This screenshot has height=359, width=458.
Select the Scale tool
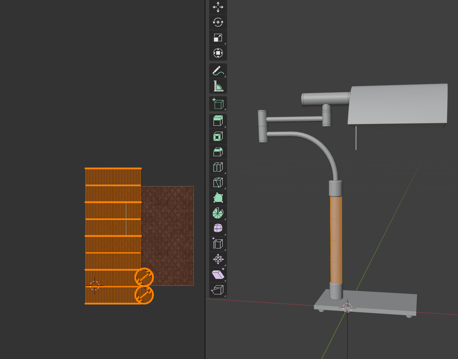point(218,38)
